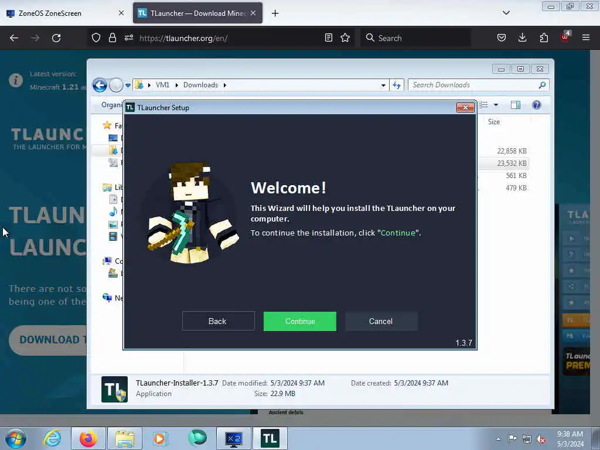Open Windows Media Player from the taskbar
Image resolution: width=600 pixels, height=450 pixels.
[x=160, y=438]
